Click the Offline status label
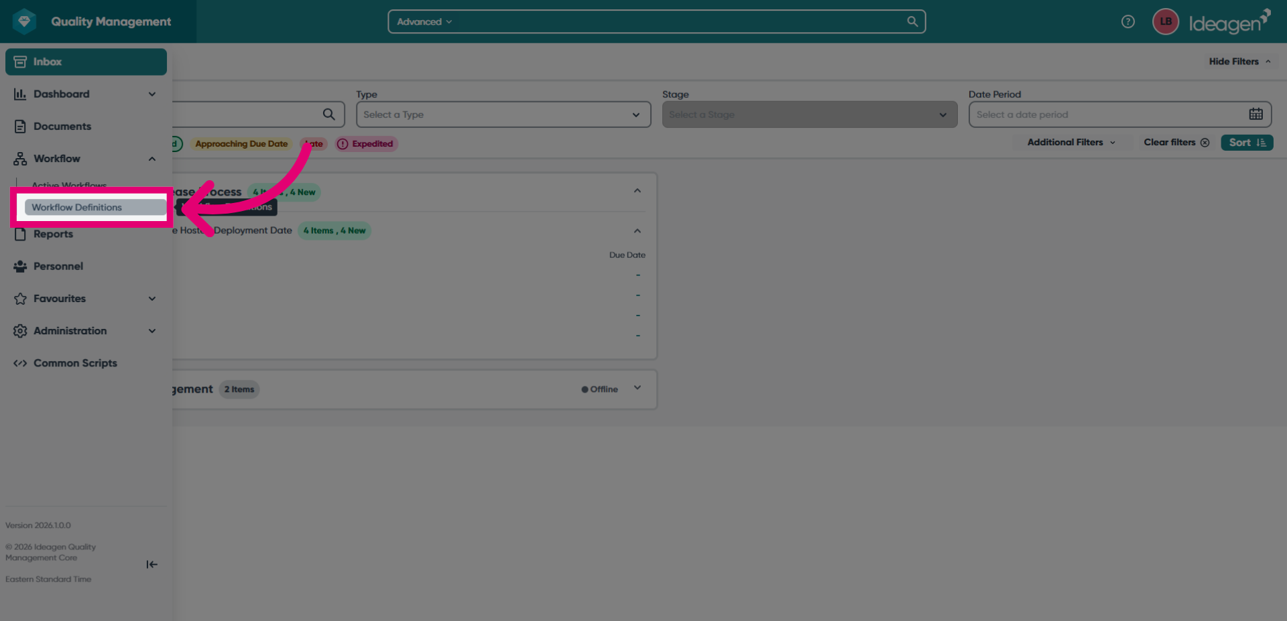Screen dimensions: 1287x621 pos(600,390)
